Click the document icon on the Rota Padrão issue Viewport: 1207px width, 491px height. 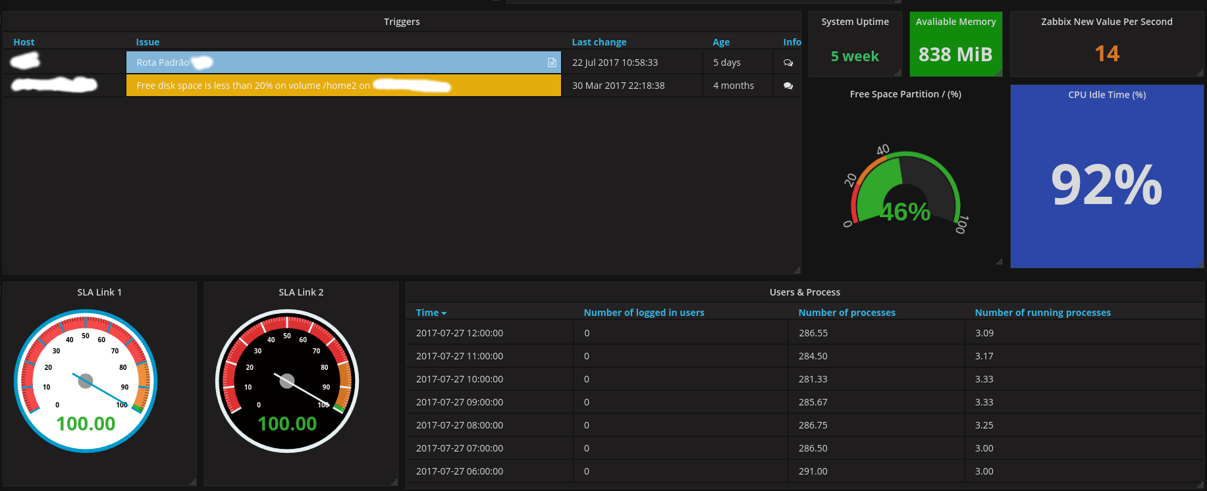coord(552,63)
